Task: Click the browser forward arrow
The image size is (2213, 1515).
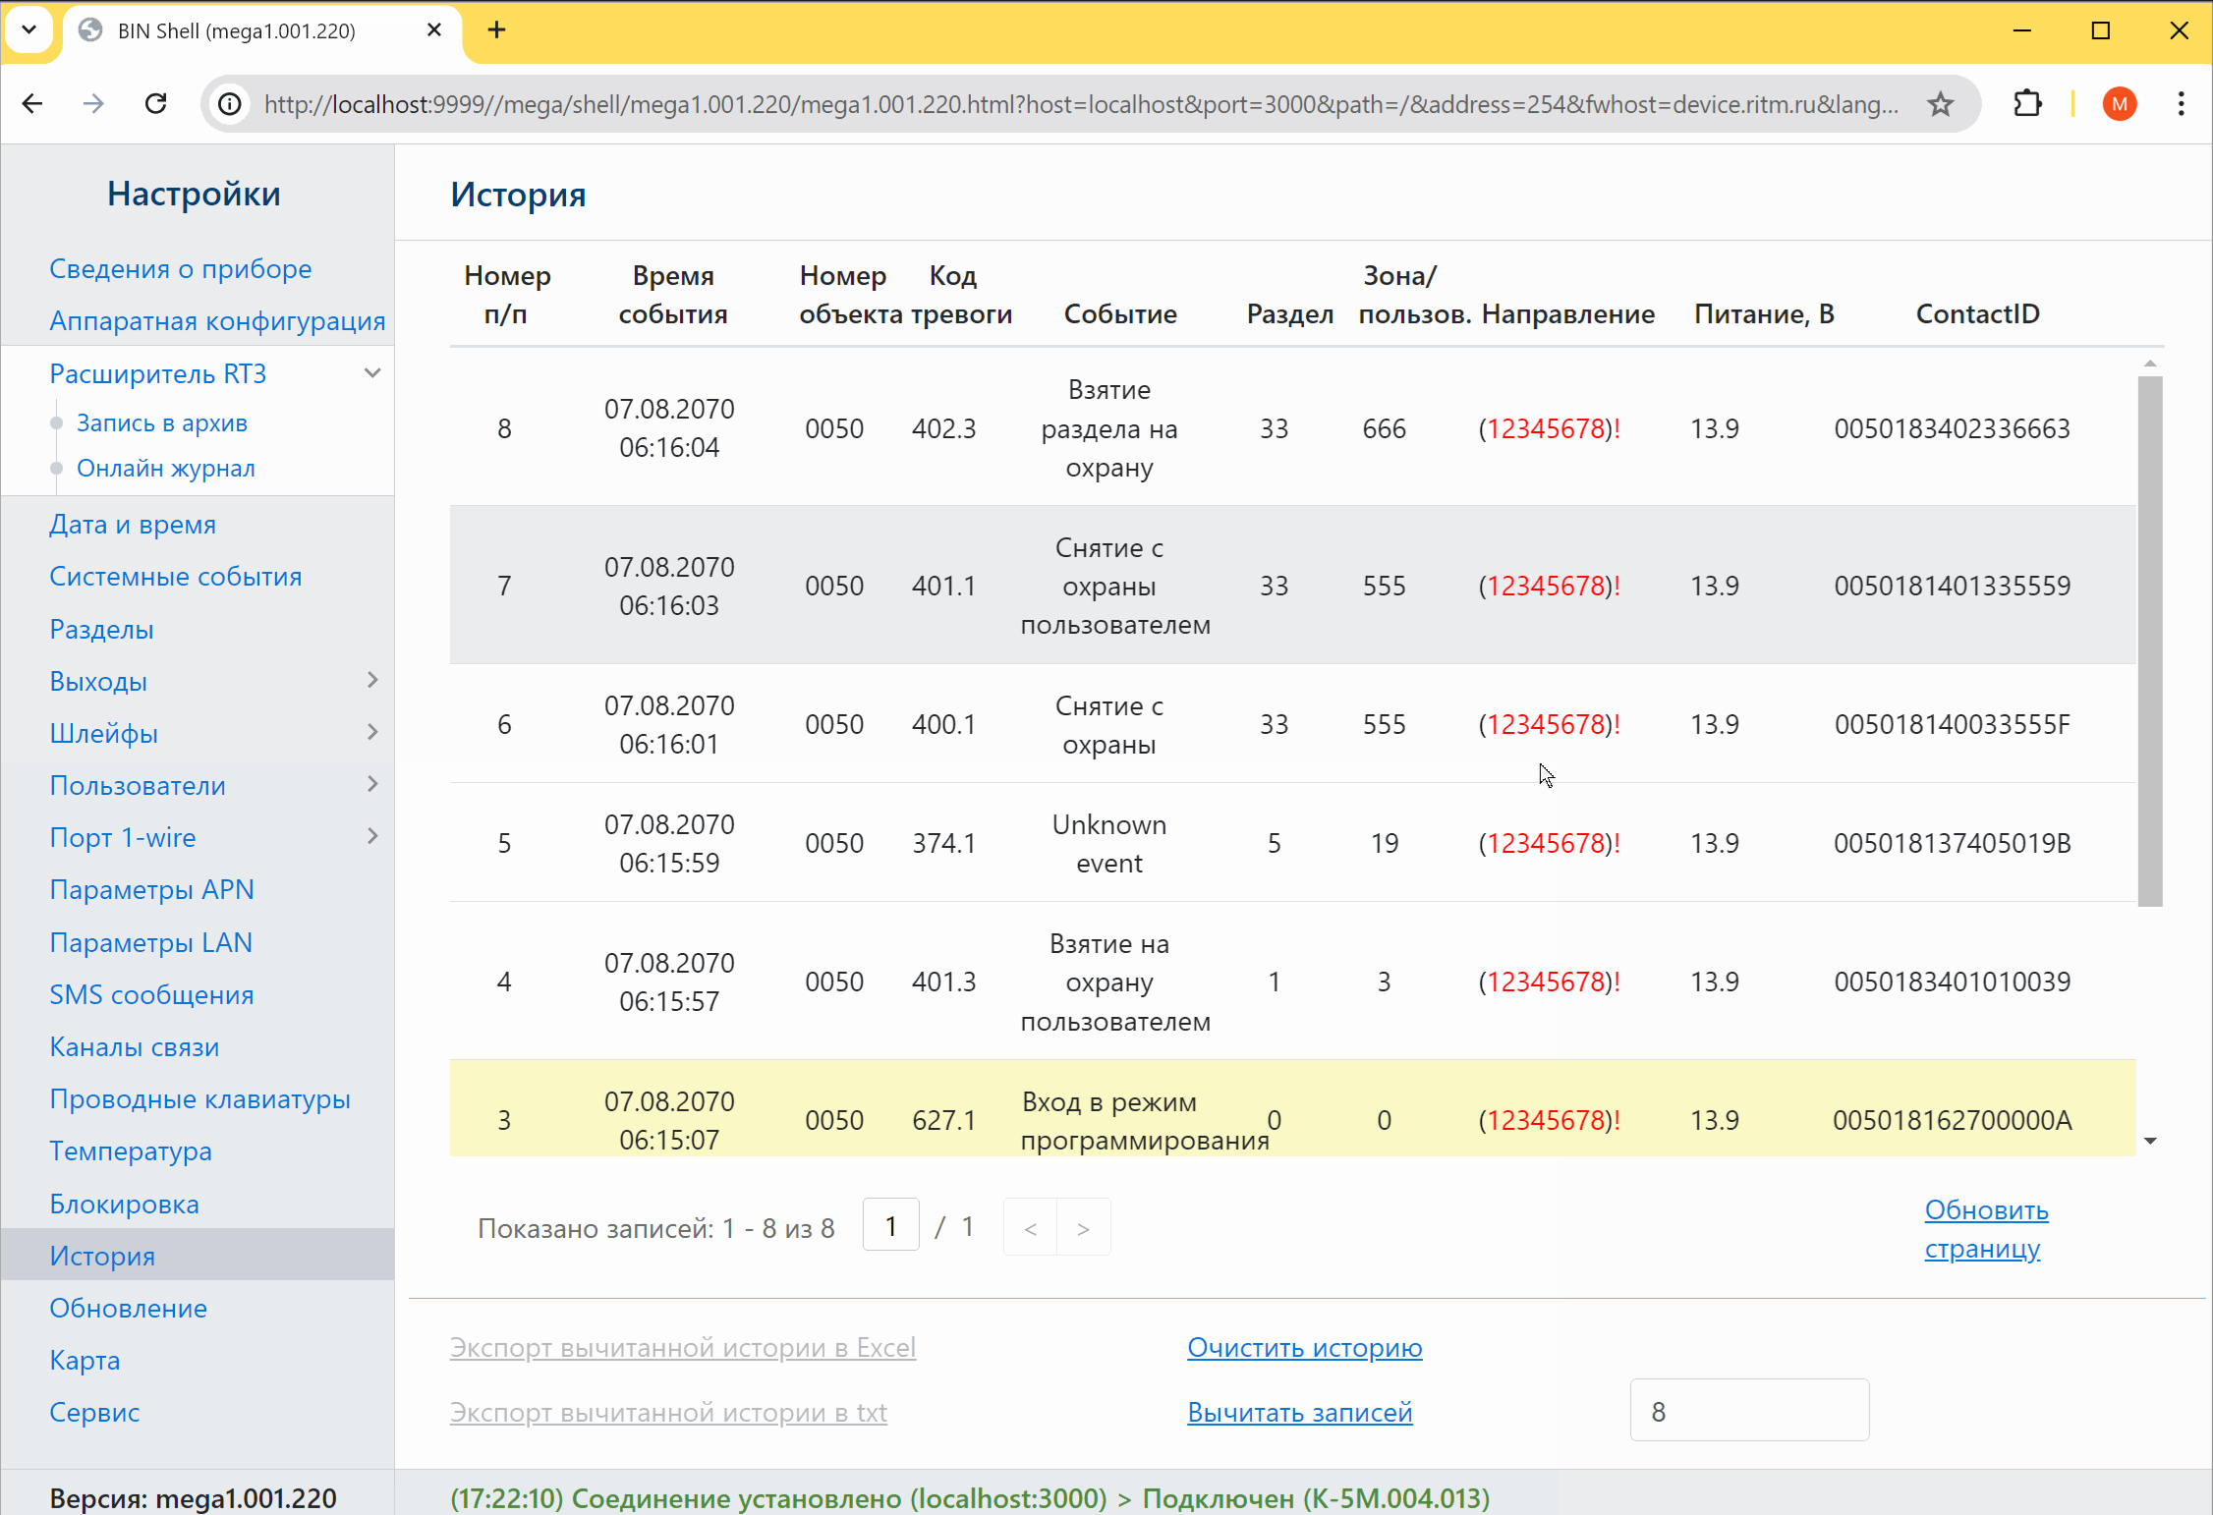Action: pos(93,103)
